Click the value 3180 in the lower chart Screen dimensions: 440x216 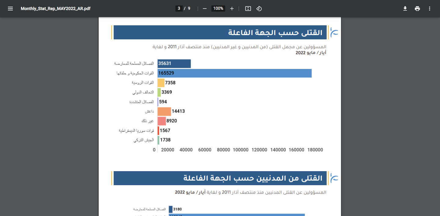click(x=177, y=209)
